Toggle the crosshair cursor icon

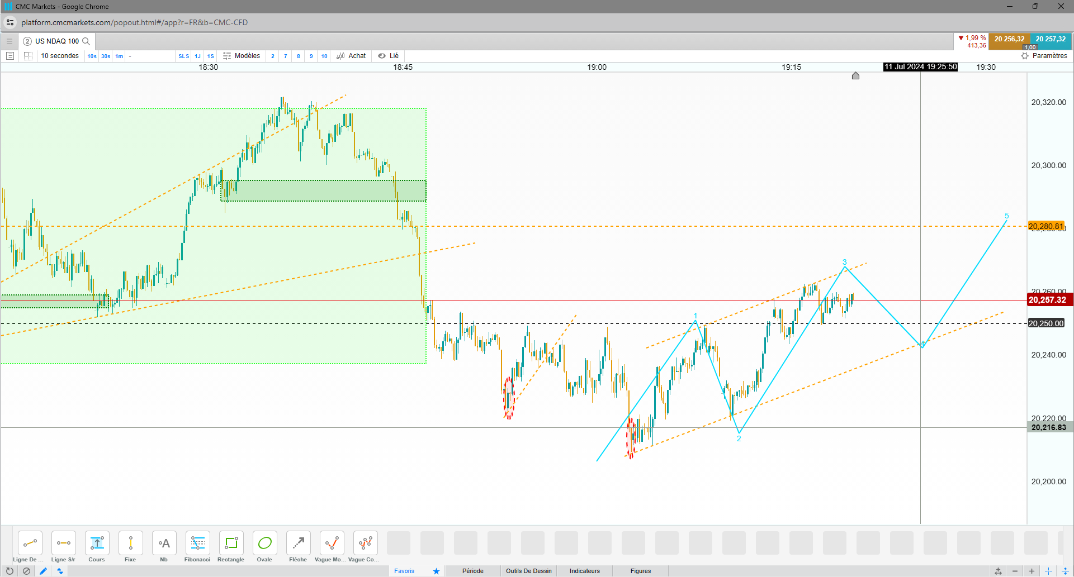(1048, 571)
